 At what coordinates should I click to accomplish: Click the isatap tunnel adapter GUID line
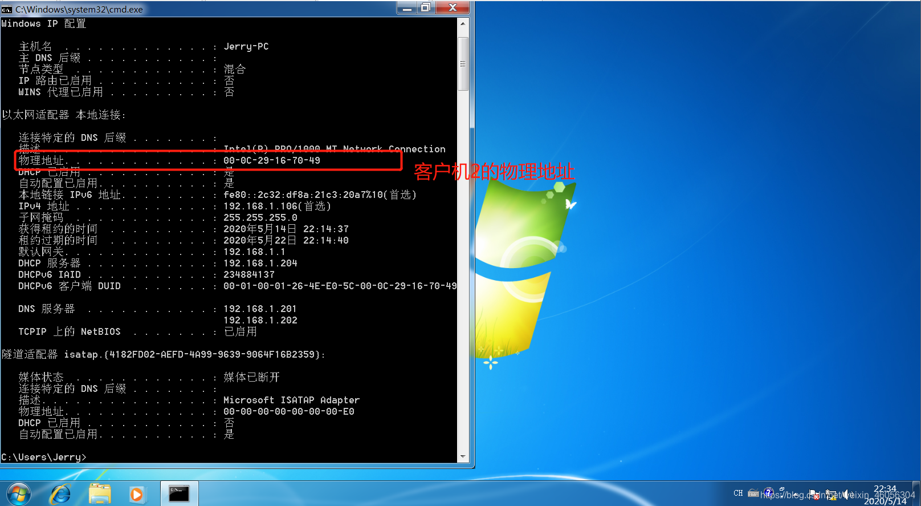coord(164,354)
